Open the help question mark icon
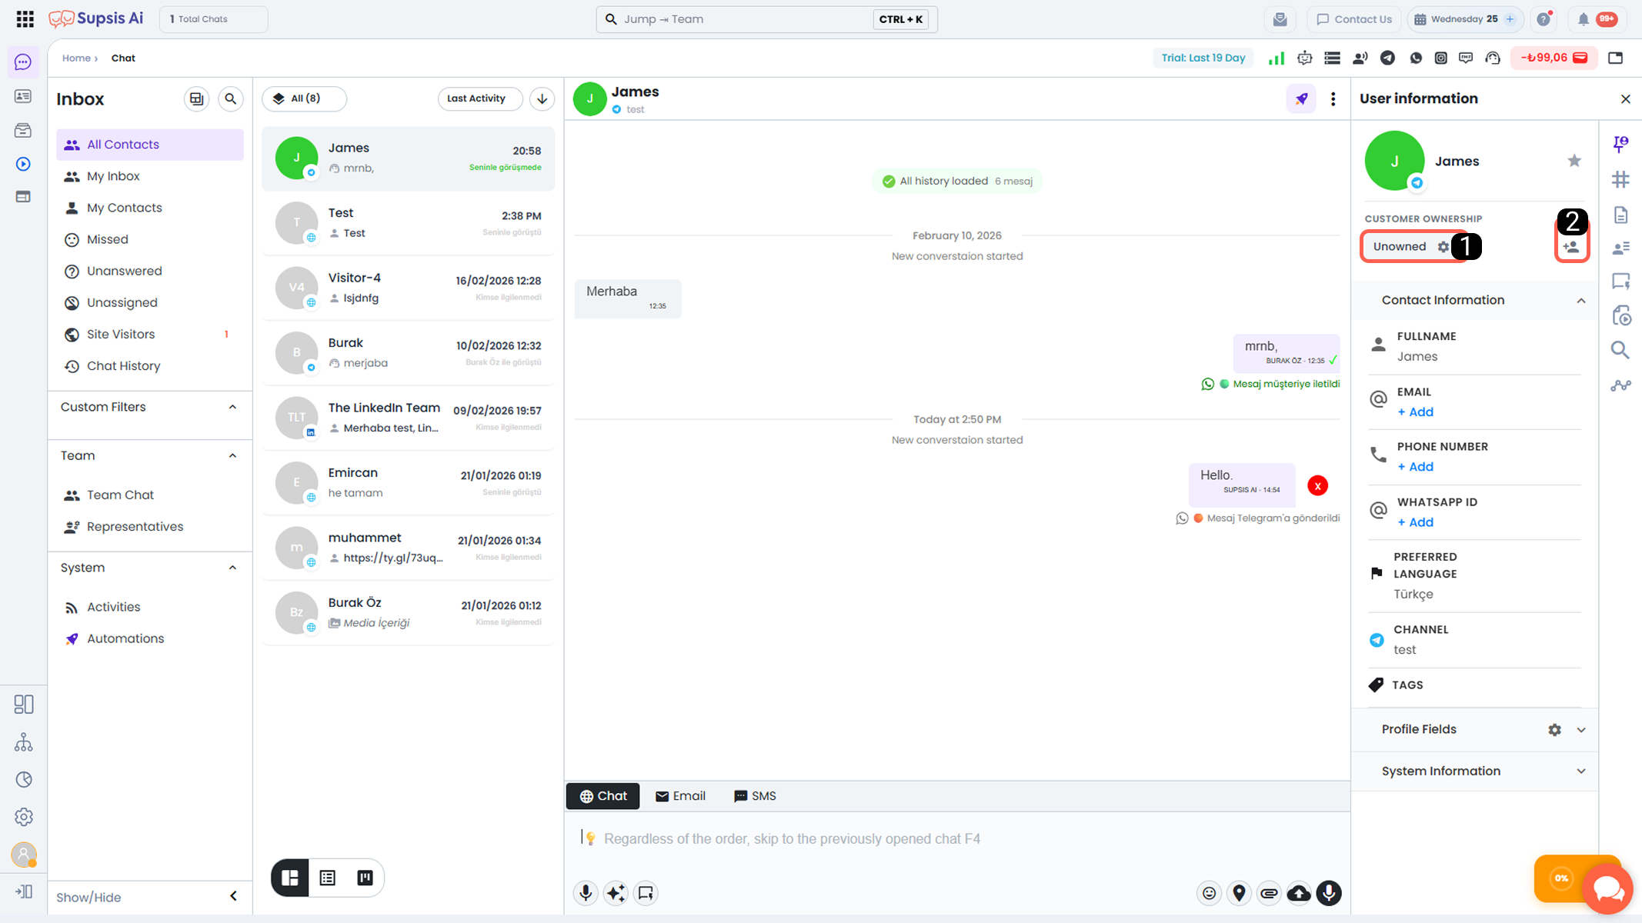Image resolution: width=1642 pixels, height=923 pixels. click(x=1544, y=19)
